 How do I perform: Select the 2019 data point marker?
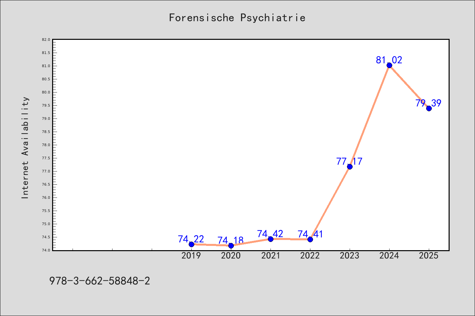[x=191, y=244]
